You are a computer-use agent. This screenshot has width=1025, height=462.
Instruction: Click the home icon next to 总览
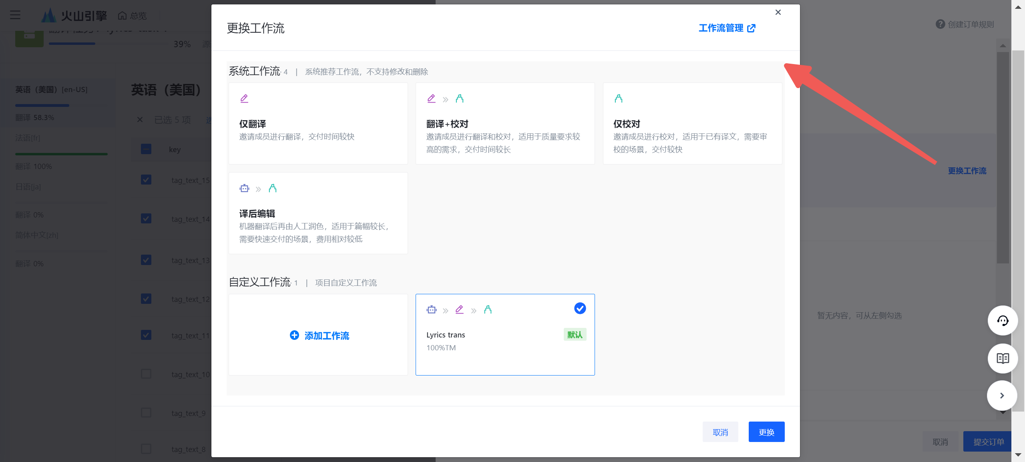pyautogui.click(x=123, y=16)
